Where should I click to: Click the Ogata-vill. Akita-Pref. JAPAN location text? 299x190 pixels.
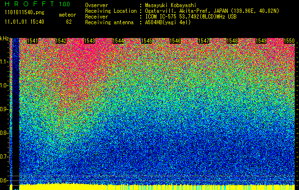212,11
